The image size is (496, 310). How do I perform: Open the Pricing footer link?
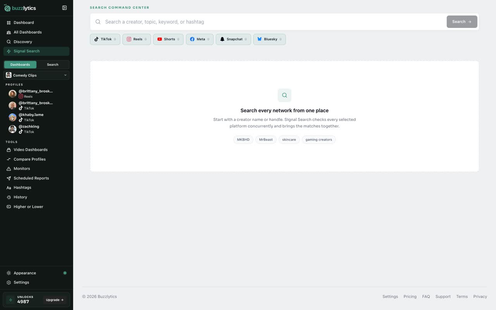pyautogui.click(x=410, y=296)
